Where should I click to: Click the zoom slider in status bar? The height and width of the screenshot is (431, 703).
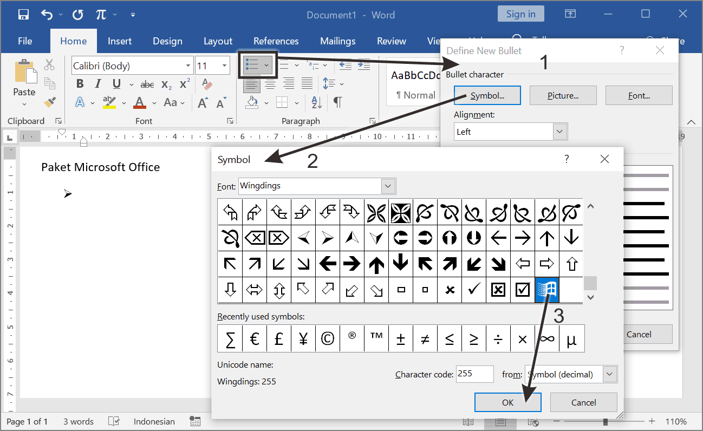[605, 421]
